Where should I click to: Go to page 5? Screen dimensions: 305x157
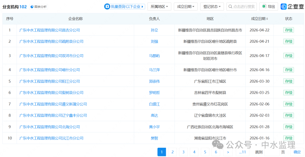point(205,152)
